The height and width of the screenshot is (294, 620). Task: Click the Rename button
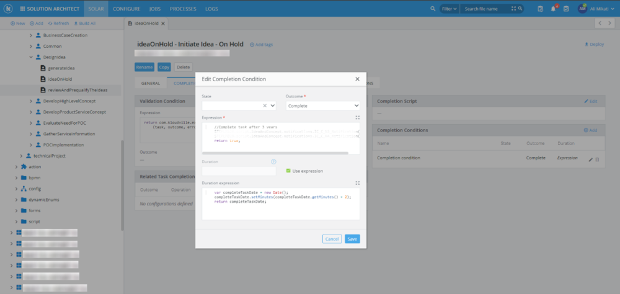click(144, 67)
